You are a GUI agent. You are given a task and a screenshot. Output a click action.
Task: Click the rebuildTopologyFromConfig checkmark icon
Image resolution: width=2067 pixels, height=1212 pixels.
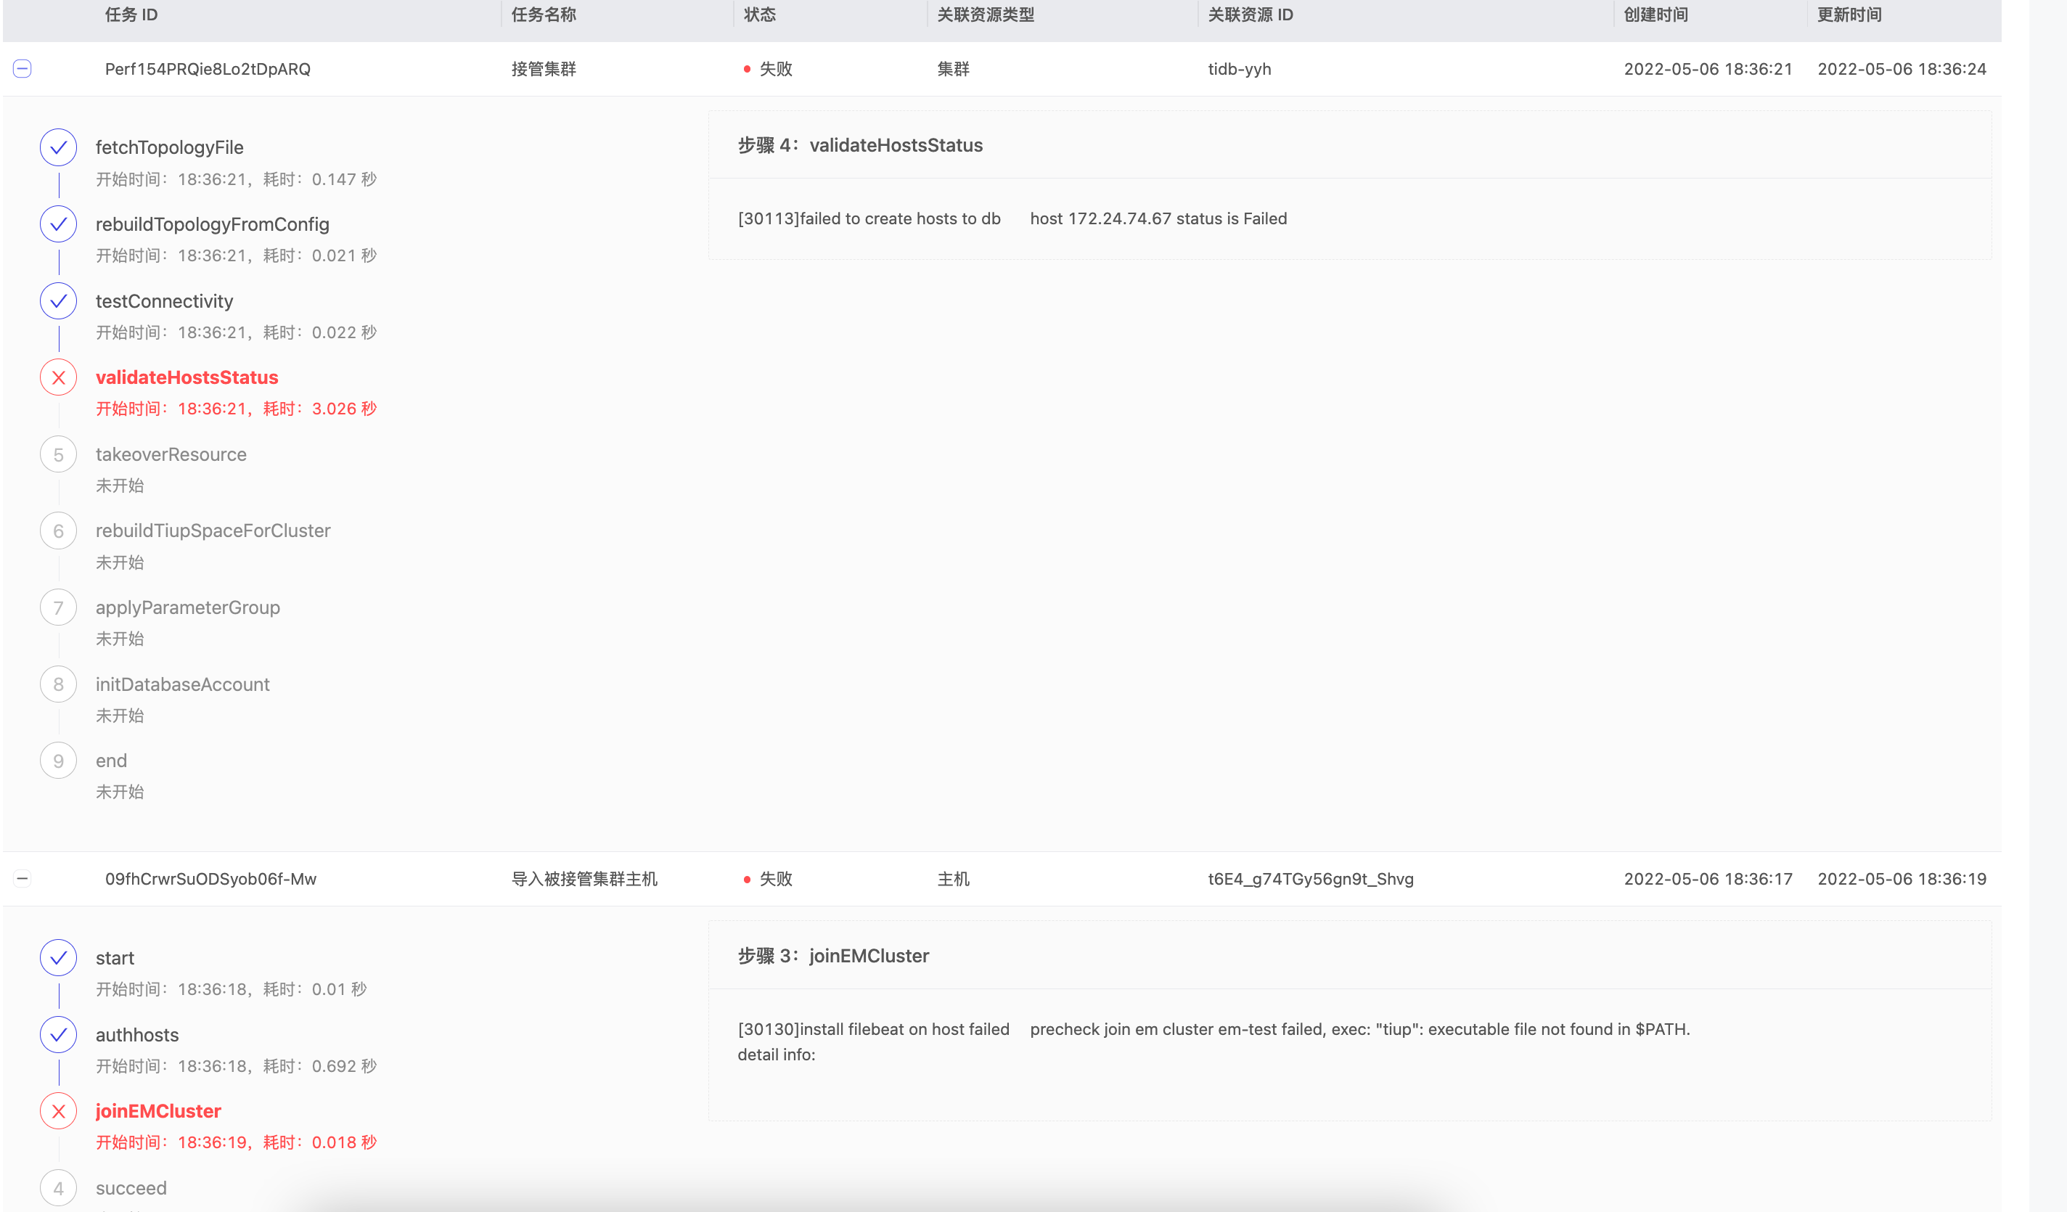pos(58,224)
